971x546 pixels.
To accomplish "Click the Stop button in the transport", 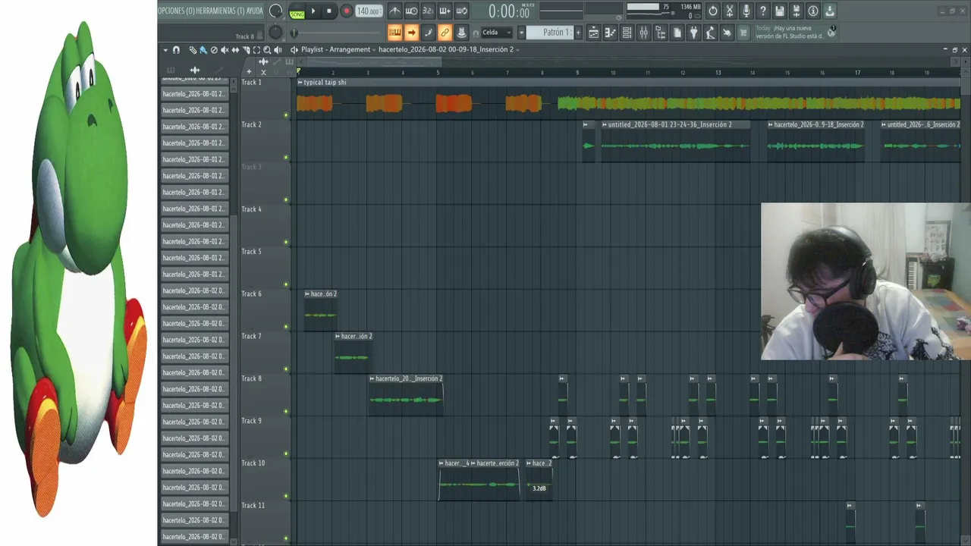I will point(329,11).
